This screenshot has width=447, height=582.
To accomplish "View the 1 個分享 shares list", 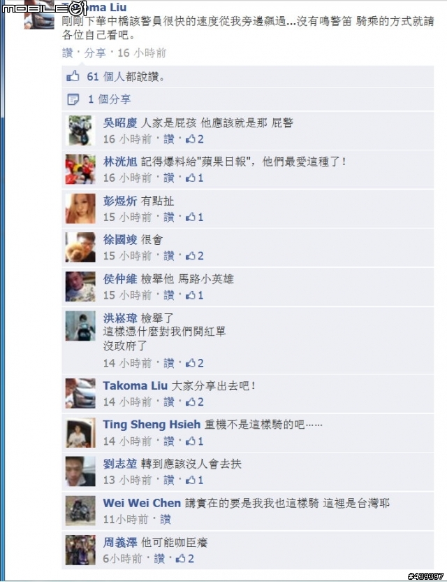I will (110, 99).
